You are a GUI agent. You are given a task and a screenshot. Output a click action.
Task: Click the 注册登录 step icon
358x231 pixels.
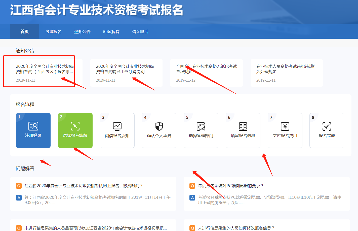click(33, 126)
